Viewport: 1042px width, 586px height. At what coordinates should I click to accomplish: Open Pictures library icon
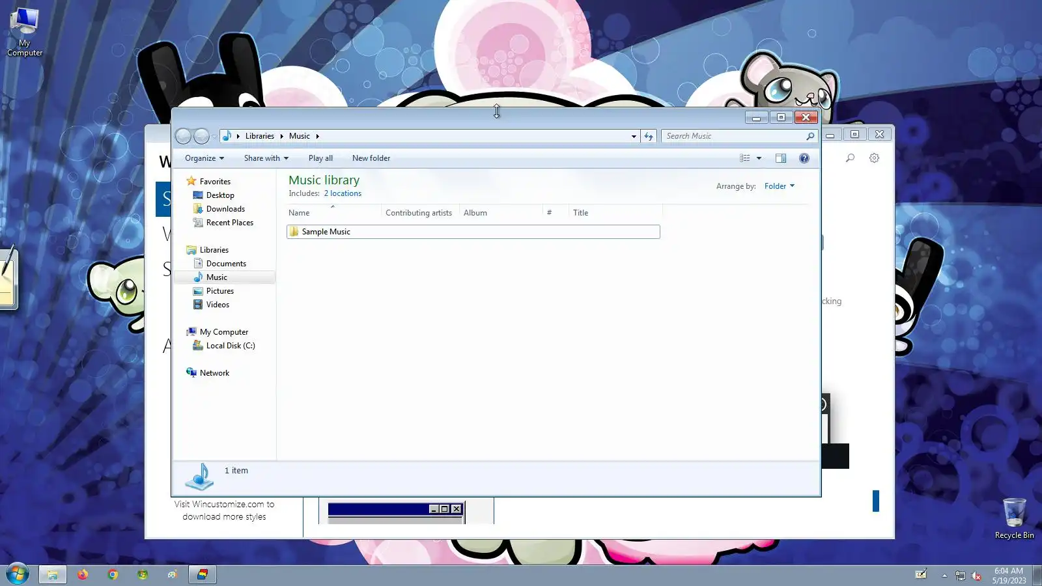[x=198, y=291]
